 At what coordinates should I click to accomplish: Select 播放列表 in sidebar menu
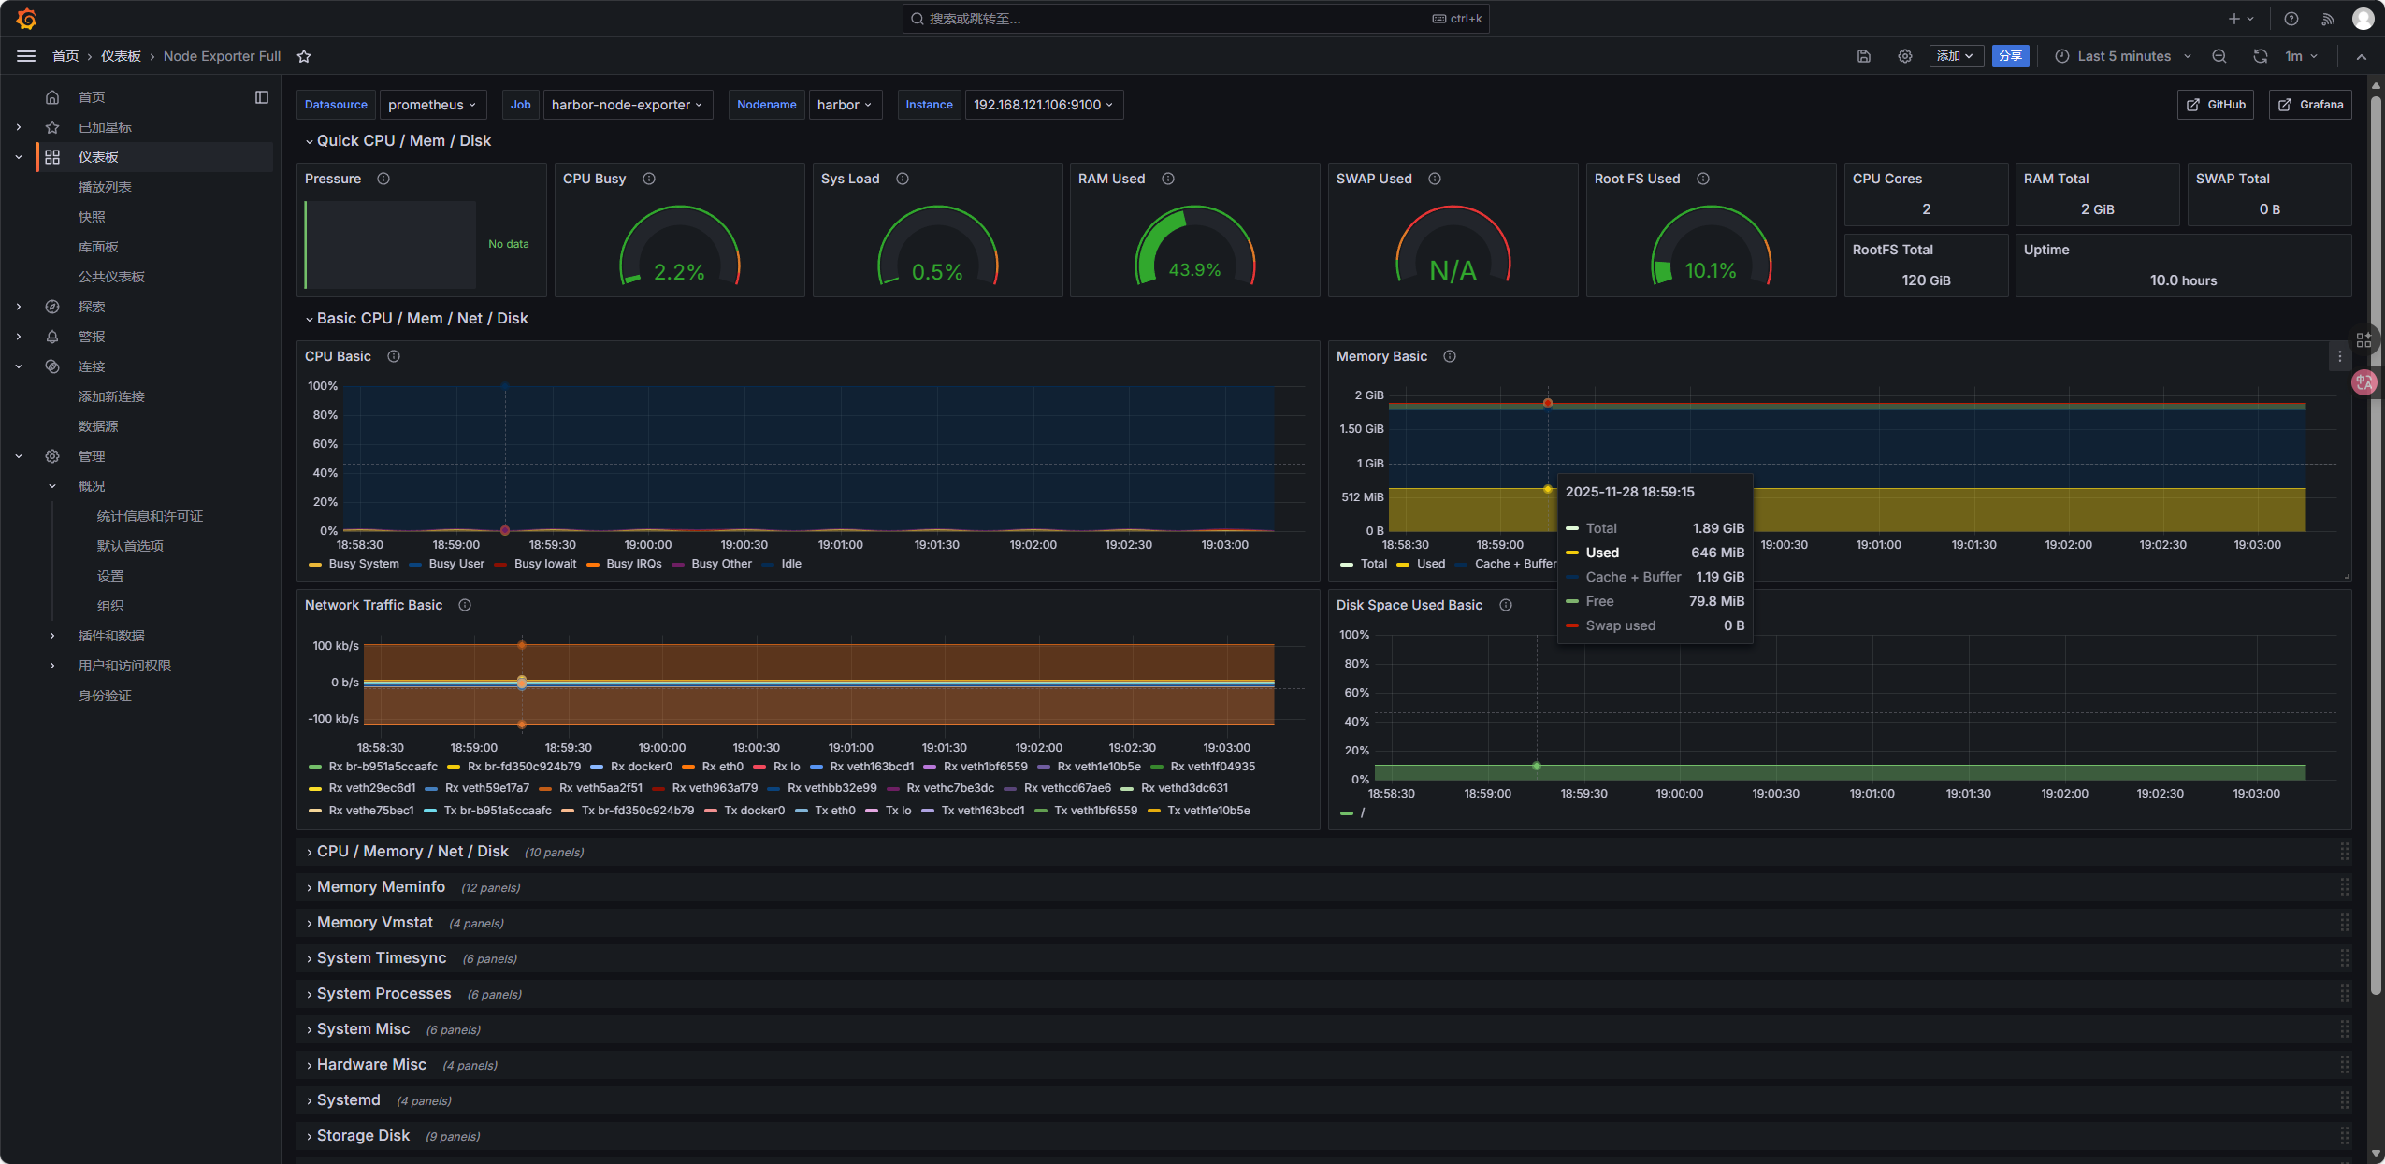[x=105, y=187]
